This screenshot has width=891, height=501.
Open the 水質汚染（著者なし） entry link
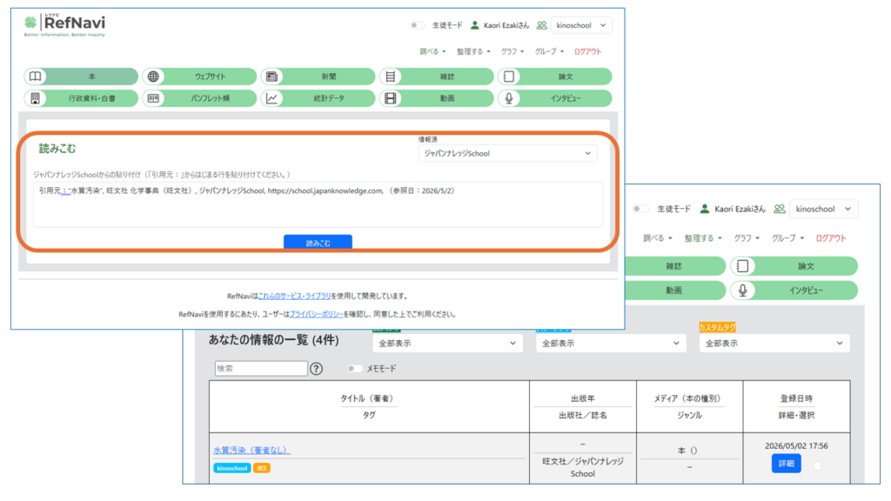pyautogui.click(x=251, y=450)
